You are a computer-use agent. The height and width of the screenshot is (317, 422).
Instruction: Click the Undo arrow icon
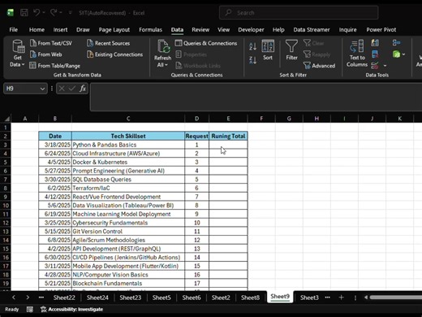tap(37, 12)
